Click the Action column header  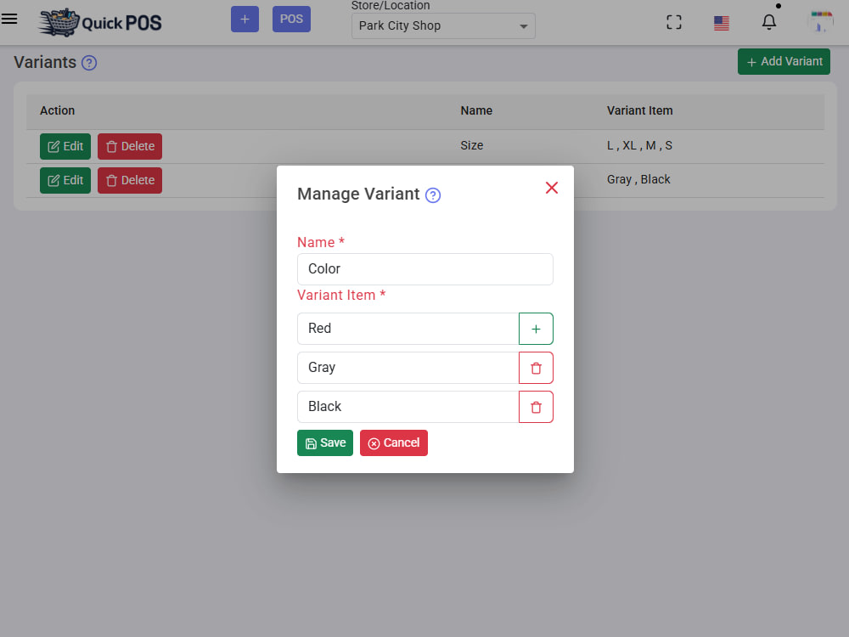[58, 110]
